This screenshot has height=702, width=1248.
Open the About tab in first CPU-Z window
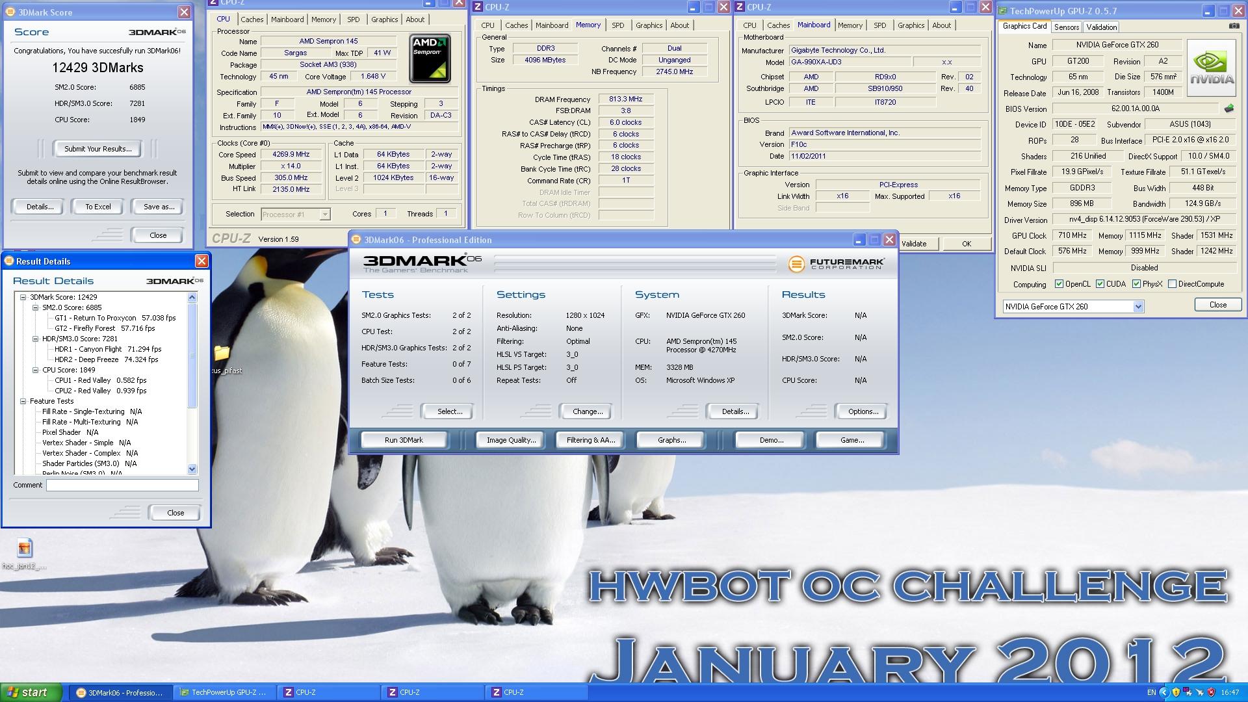click(415, 19)
